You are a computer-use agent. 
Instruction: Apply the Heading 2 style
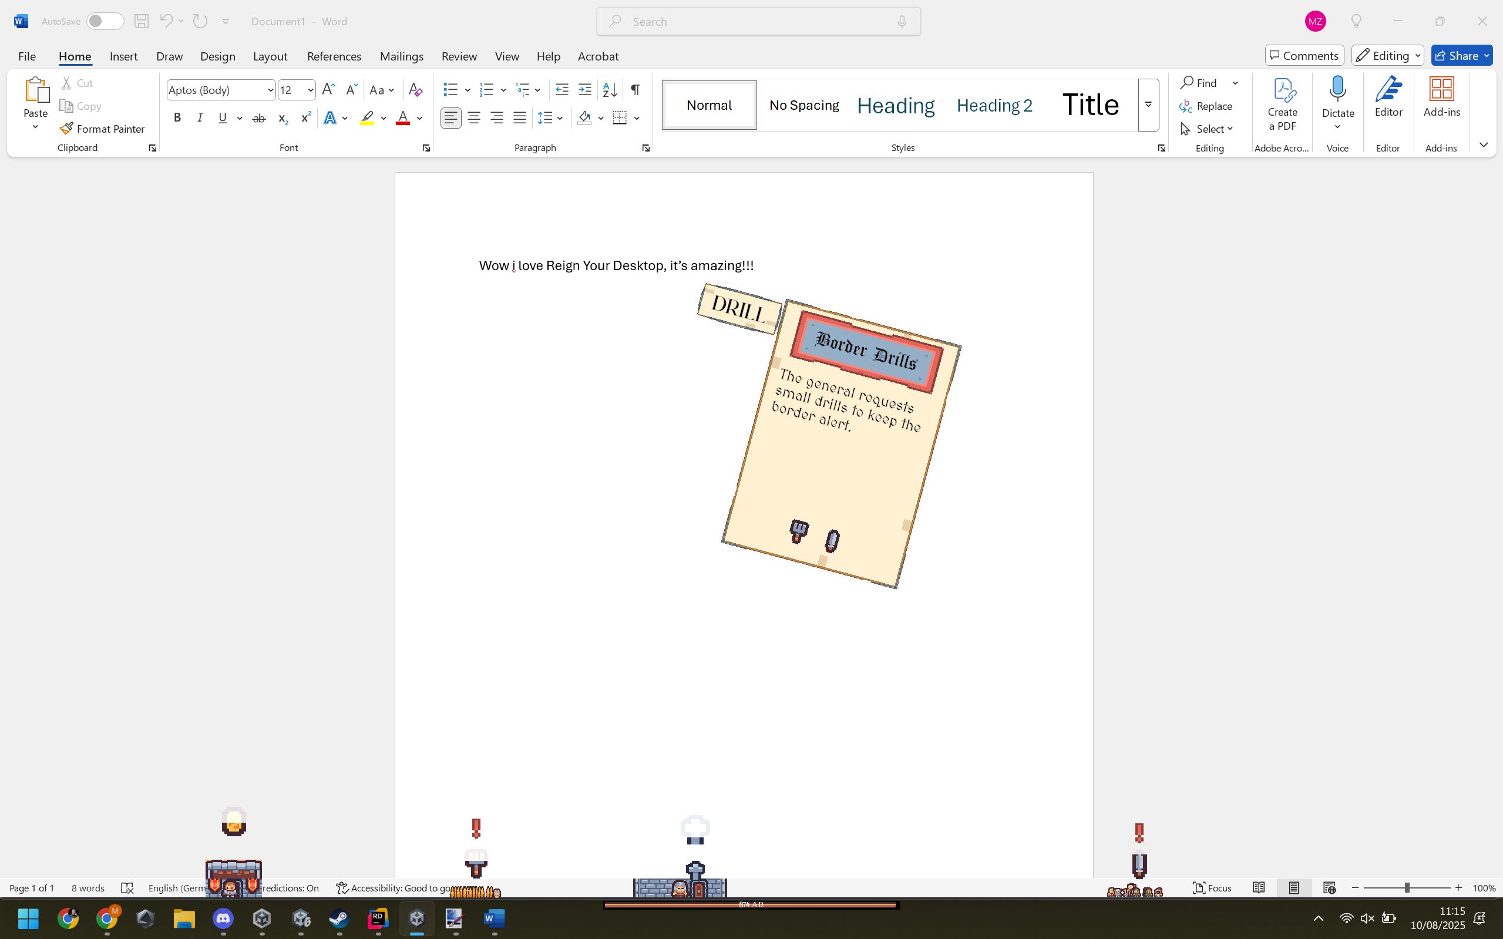pos(994,105)
